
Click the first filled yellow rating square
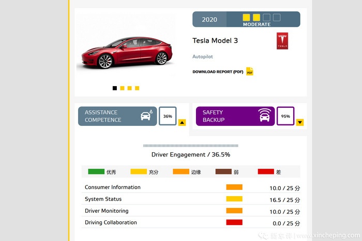pyautogui.click(x=246, y=18)
